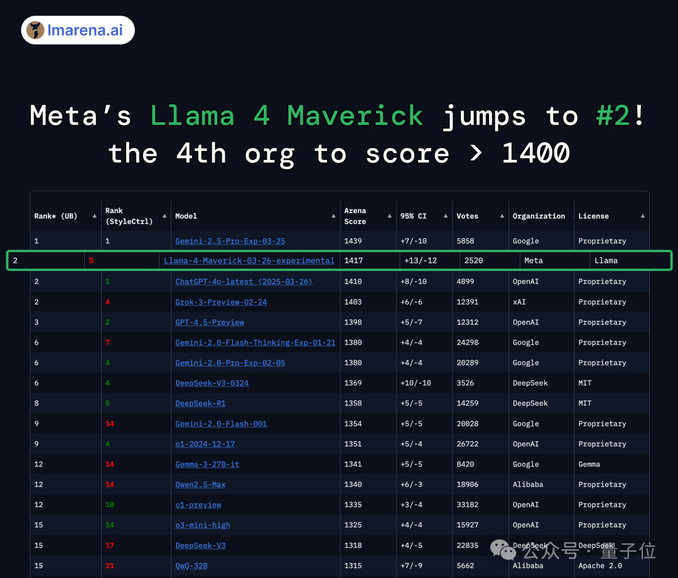Click the lmarena.ai llama logo icon
Image resolution: width=678 pixels, height=578 pixels.
(x=35, y=29)
